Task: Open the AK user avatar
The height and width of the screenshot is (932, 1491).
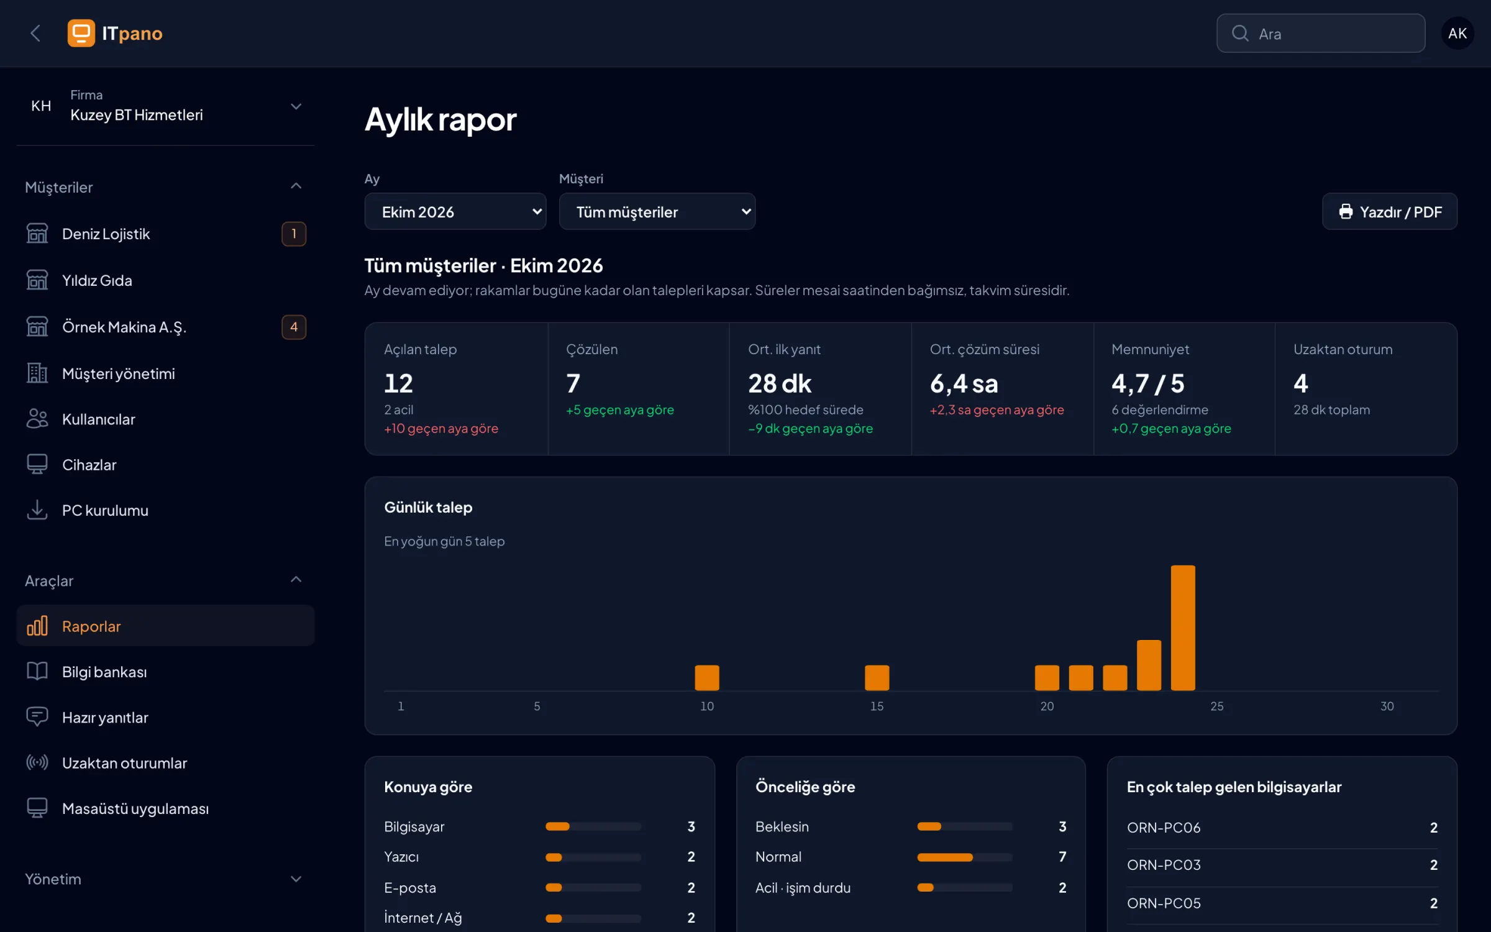Action: click(1457, 33)
